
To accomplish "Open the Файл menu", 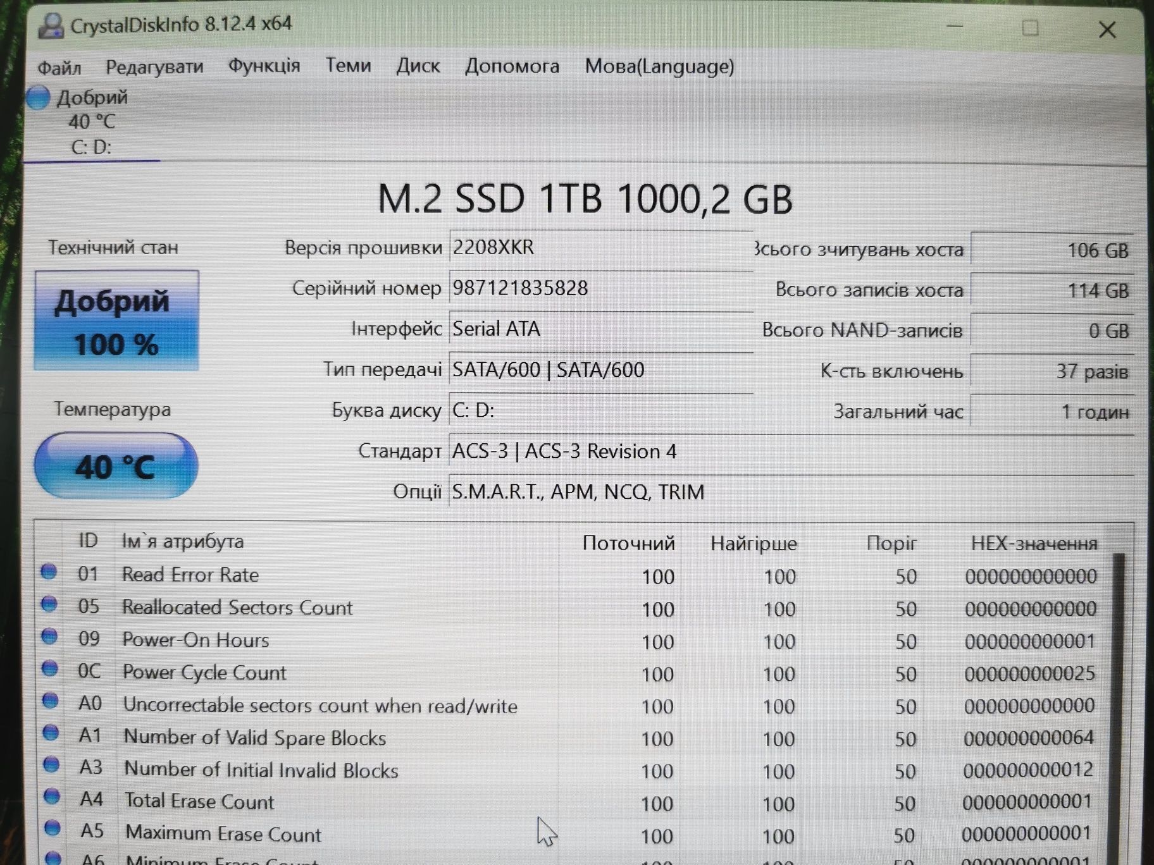I will pos(59,67).
